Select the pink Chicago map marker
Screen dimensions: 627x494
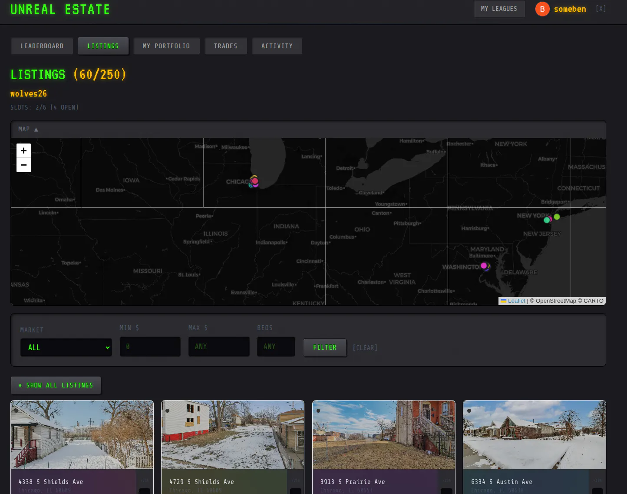point(255,181)
